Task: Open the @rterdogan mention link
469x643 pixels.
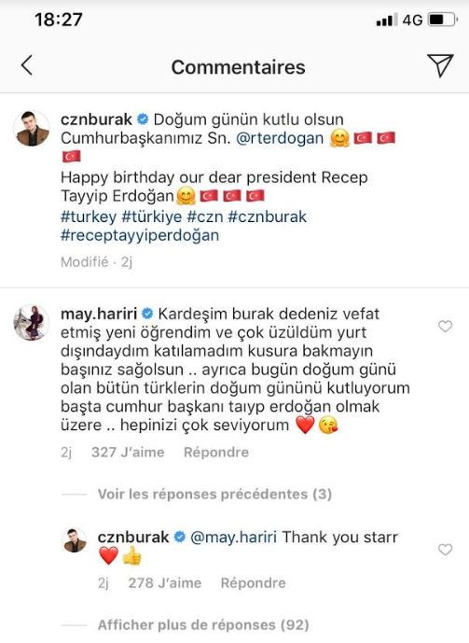Action: pos(280,138)
